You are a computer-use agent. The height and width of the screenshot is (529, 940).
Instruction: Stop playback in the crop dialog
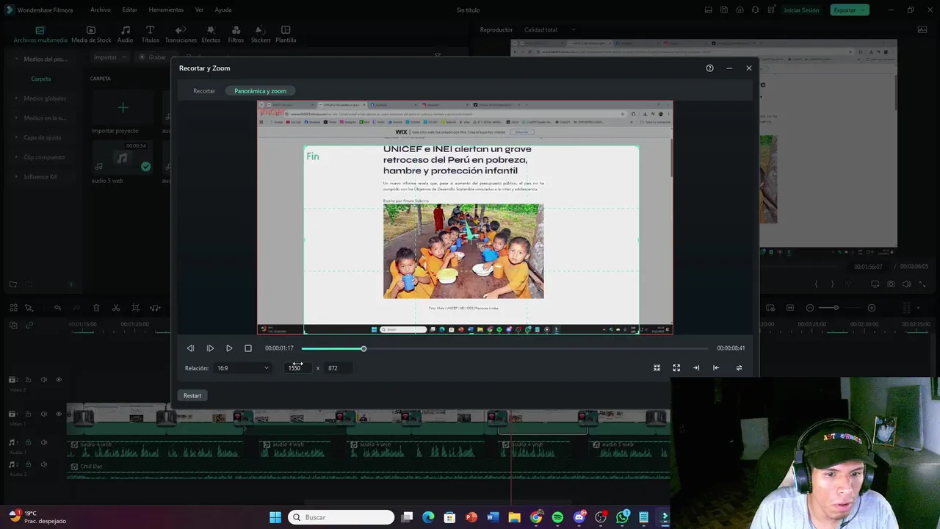point(248,348)
